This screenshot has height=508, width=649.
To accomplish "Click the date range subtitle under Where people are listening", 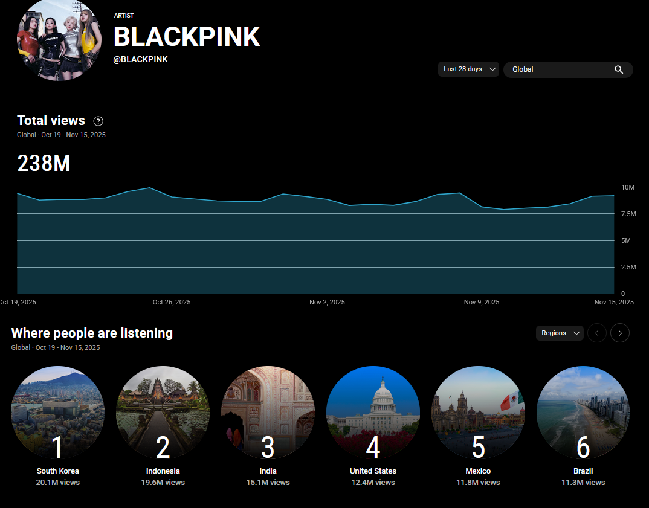I will [56, 347].
